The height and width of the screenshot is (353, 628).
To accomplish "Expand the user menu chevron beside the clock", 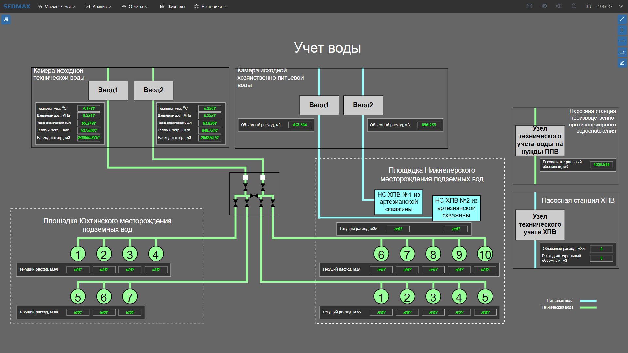I will 620,7.
